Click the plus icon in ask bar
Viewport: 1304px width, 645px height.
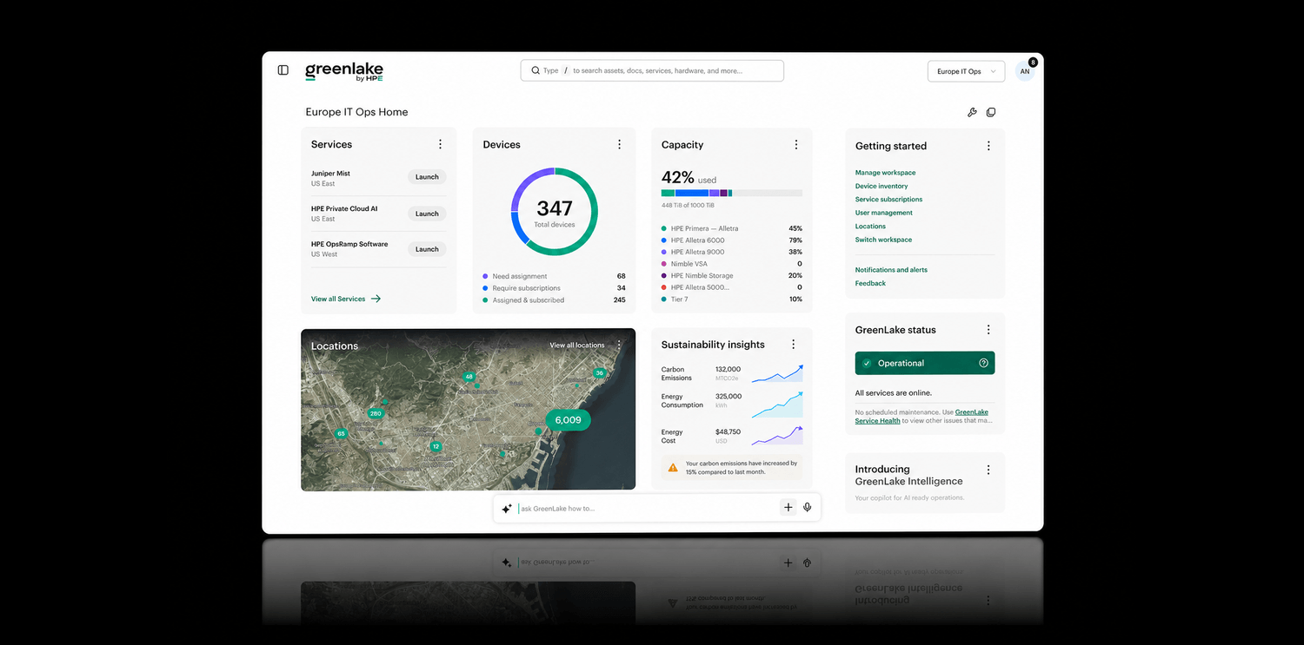click(788, 508)
